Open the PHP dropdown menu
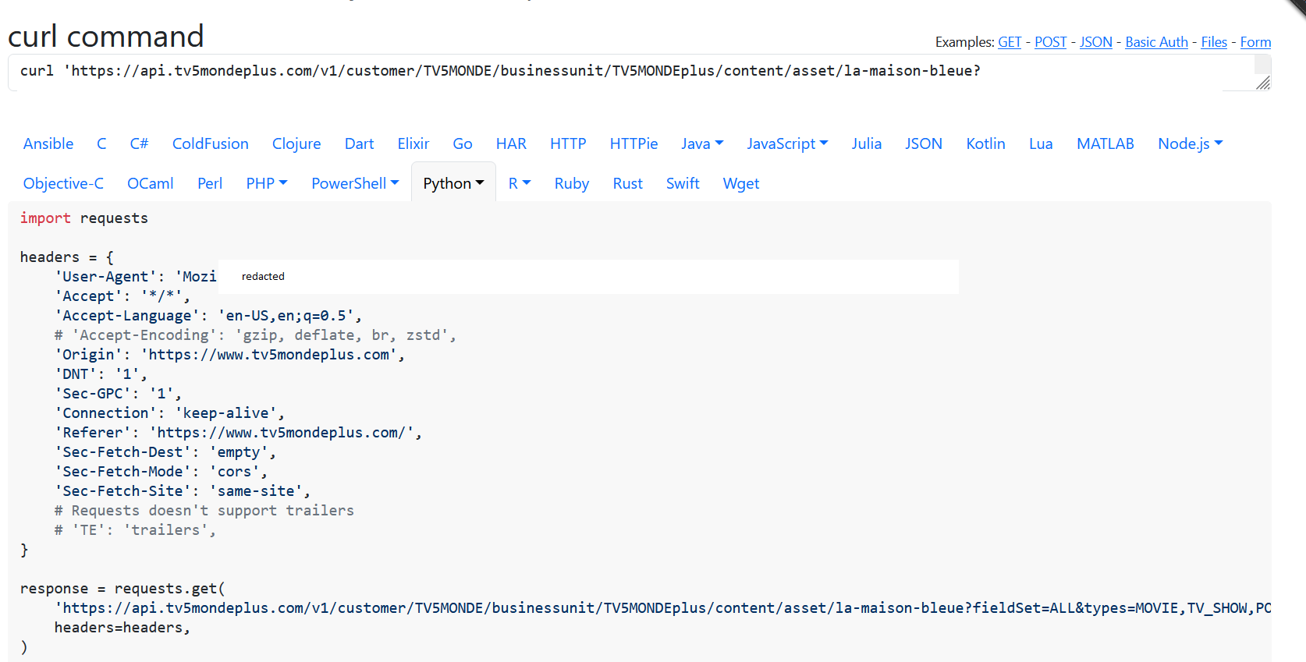The image size is (1306, 662). click(x=267, y=183)
